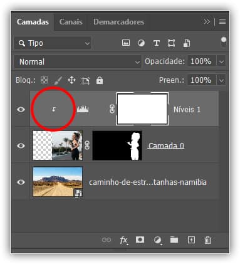Create a new layer with plus icon
This screenshot has height=264, width=240.
pos(191,240)
